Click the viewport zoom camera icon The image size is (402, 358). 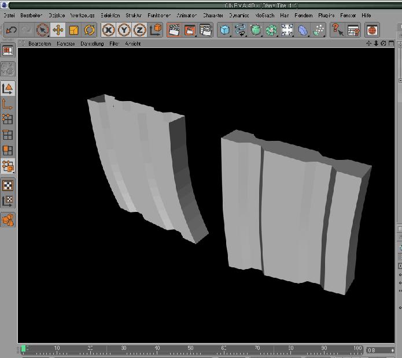pos(376,43)
